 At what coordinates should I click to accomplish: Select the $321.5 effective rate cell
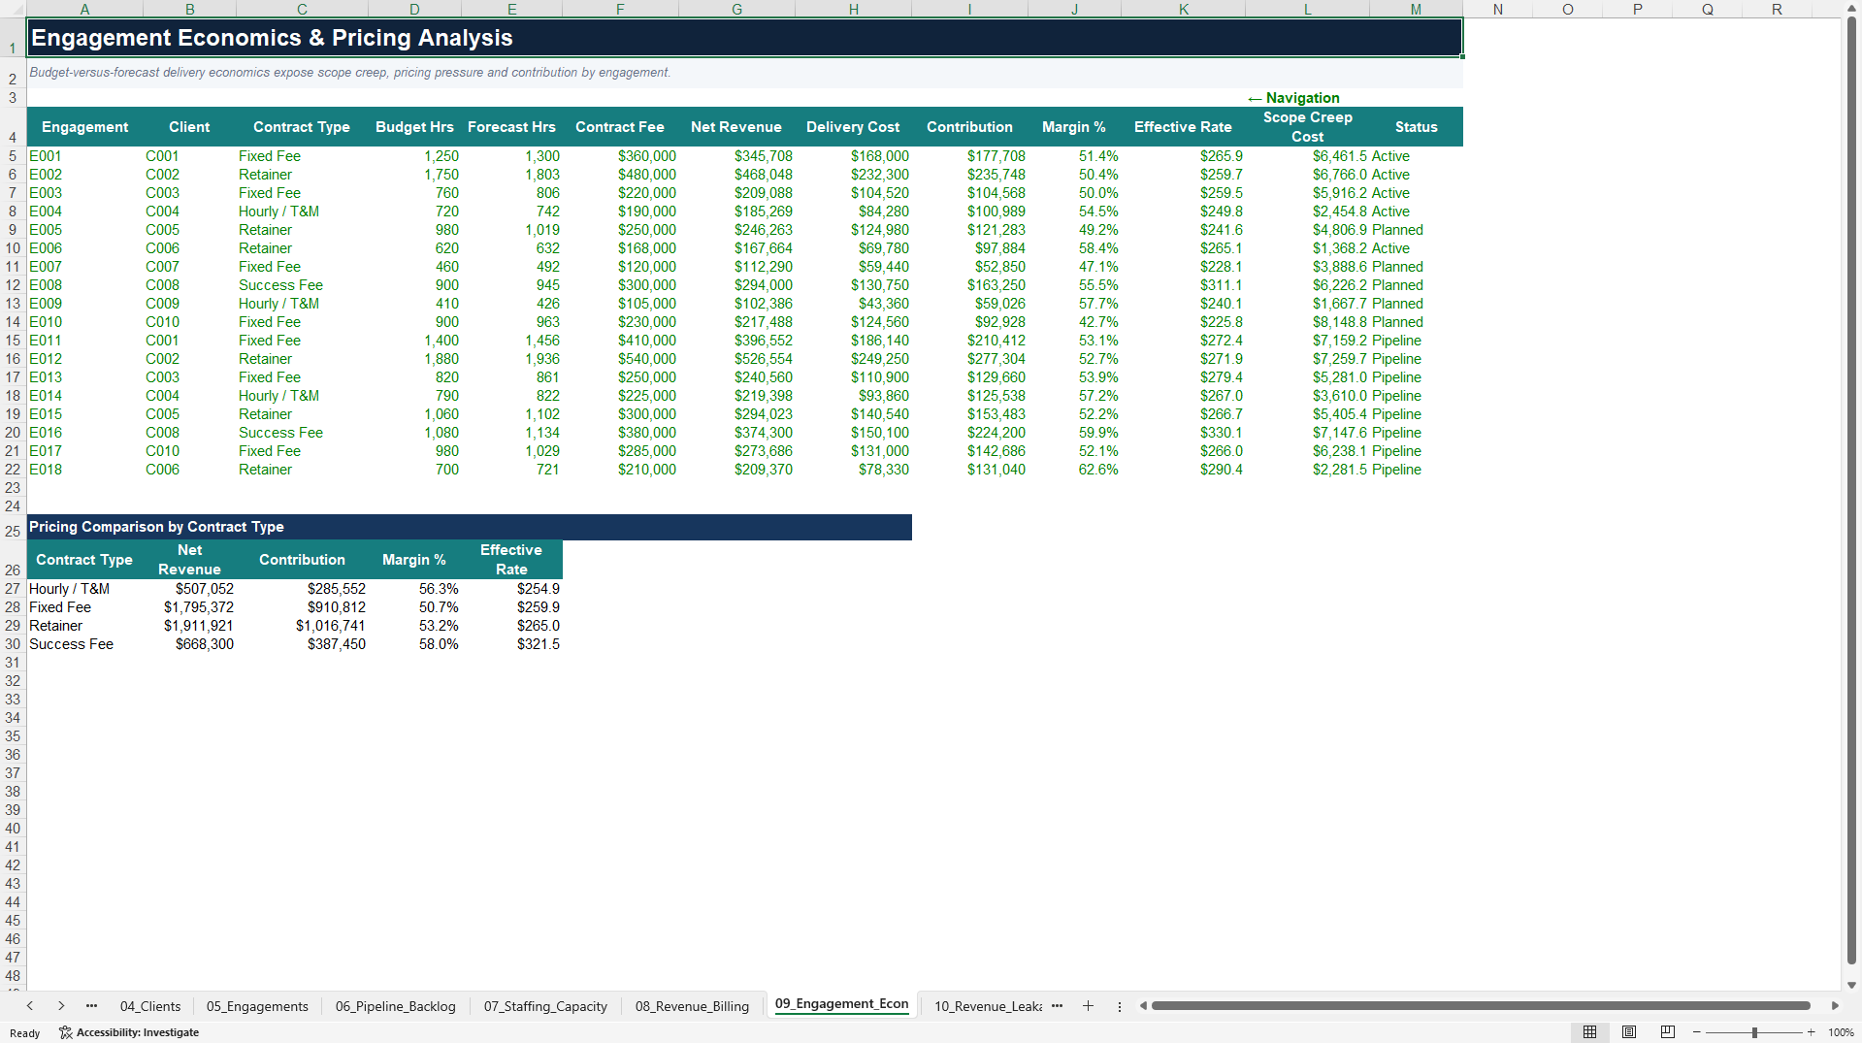[511, 644]
